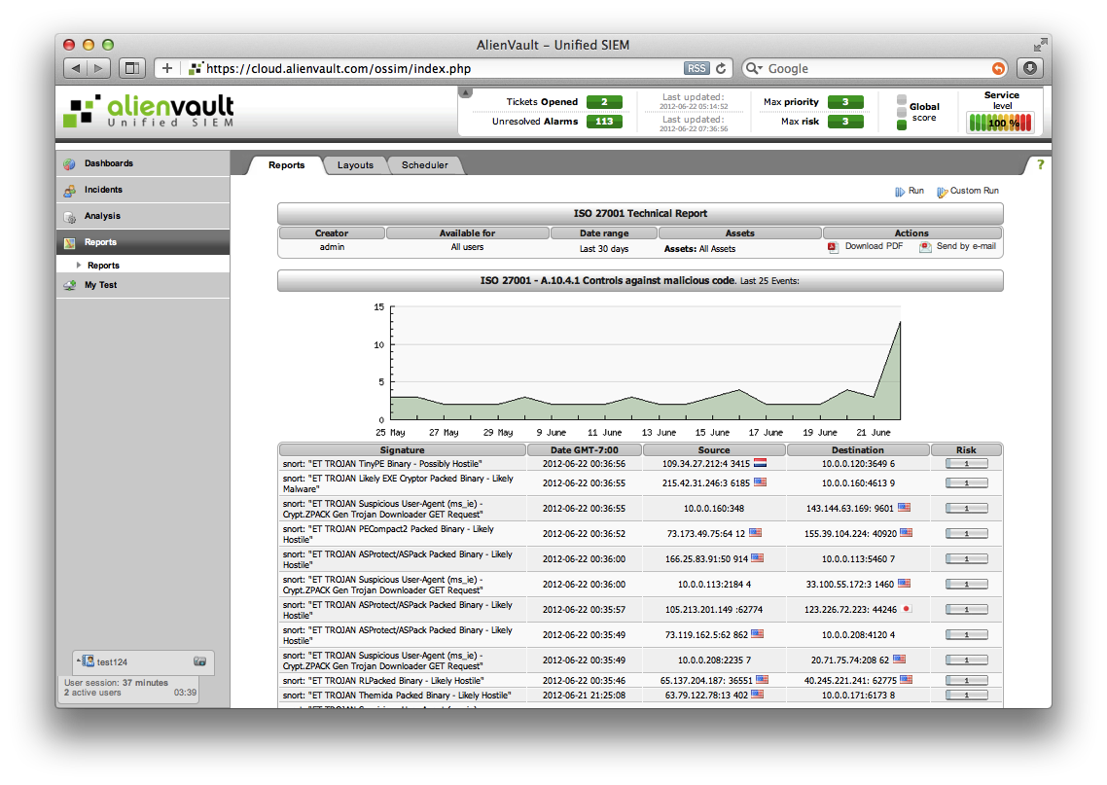
Task: Go forward in the browser
Action: [99, 68]
